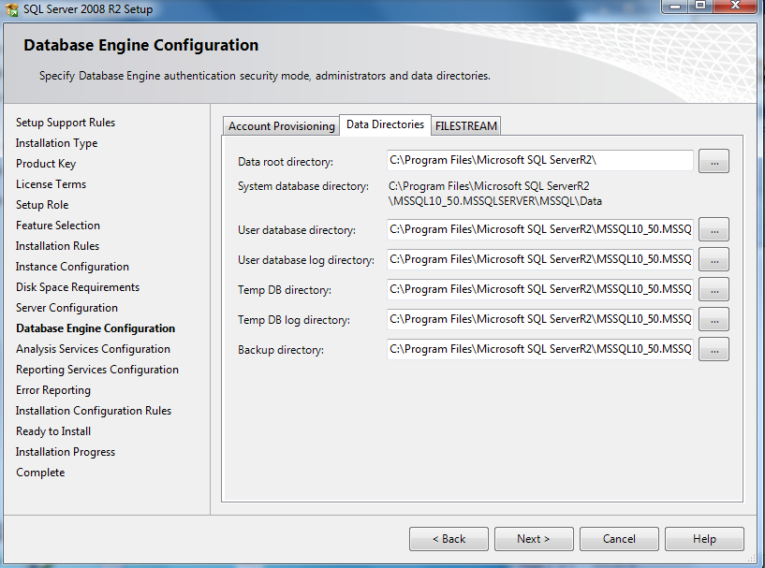
Task: Click the Instance Configuration step
Action: tap(72, 267)
